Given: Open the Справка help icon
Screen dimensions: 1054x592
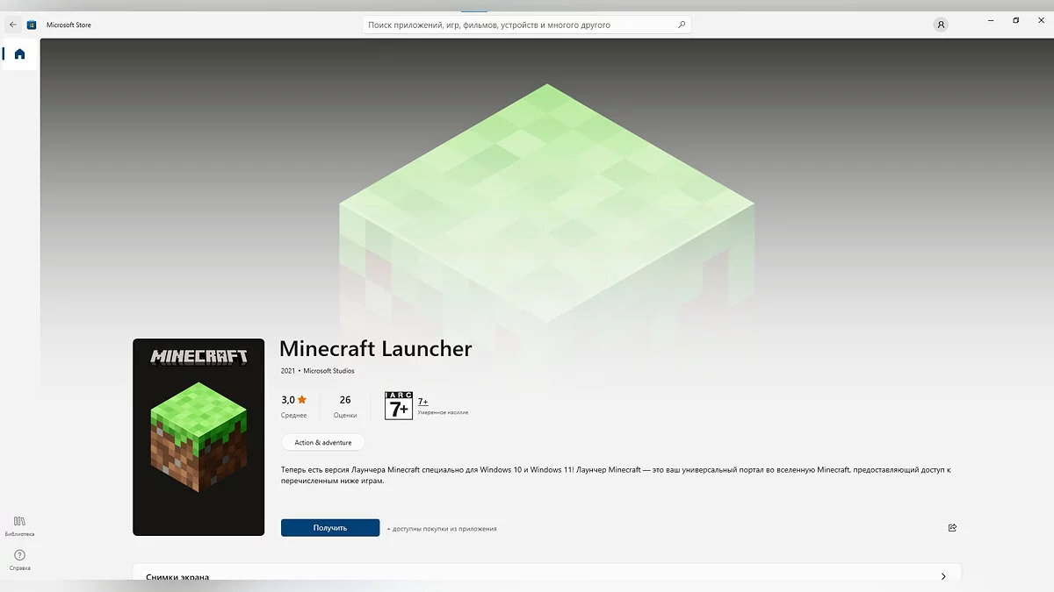Looking at the screenshot, I should tap(19, 560).
